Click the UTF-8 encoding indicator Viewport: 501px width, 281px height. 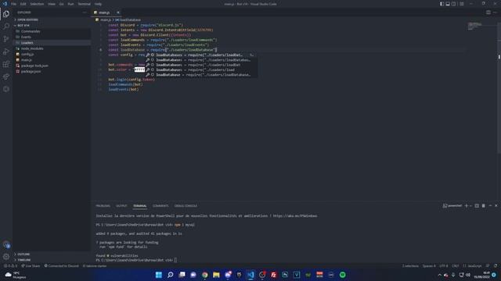444,265
